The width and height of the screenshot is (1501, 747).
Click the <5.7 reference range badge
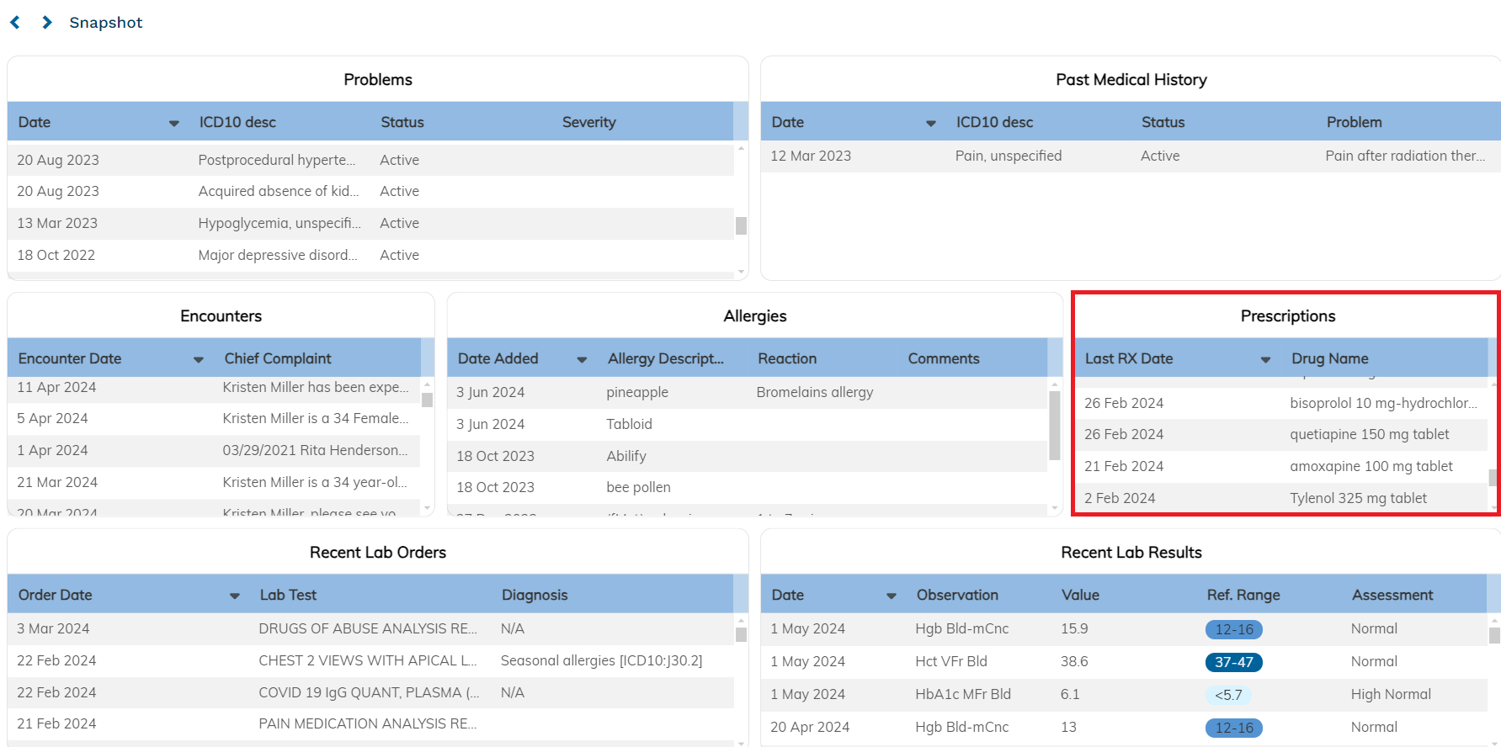[1228, 695]
